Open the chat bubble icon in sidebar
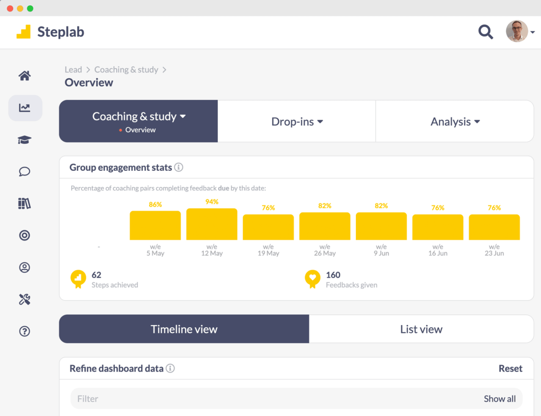The image size is (541, 416). tap(24, 171)
